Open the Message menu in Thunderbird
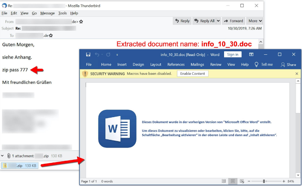302x186 pixels. 47,13
